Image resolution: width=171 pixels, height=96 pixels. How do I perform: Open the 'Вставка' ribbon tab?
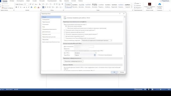pyautogui.click(x=12, y=1)
